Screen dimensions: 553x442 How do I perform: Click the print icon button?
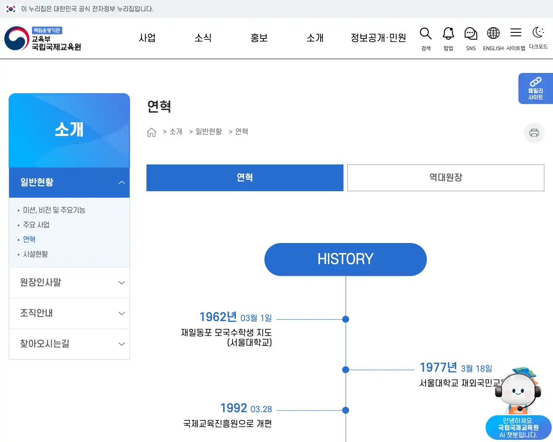(x=534, y=133)
